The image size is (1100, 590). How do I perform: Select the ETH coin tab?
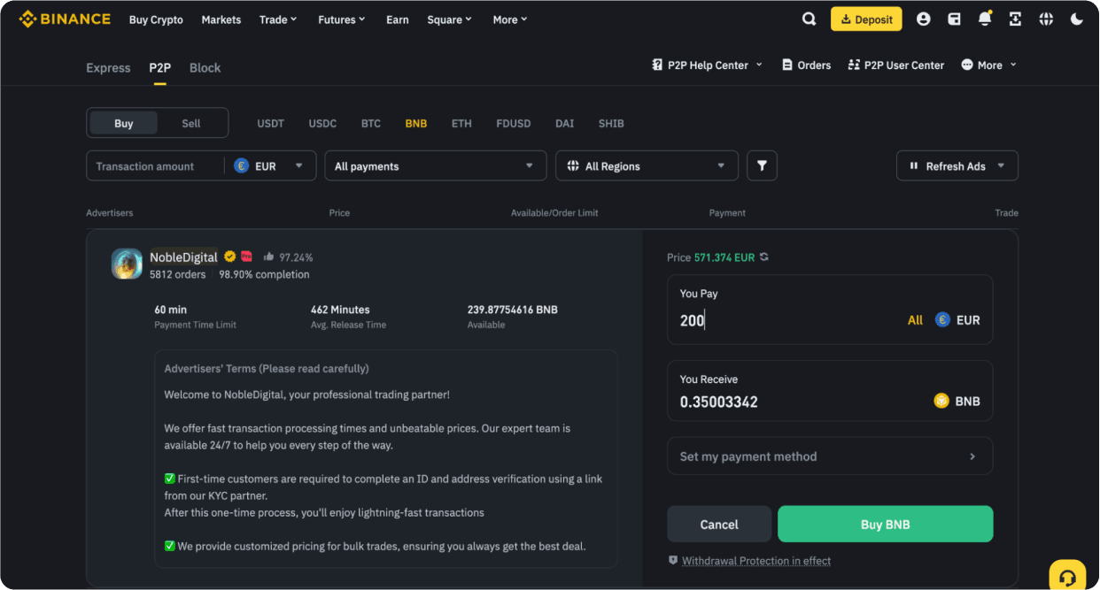click(461, 123)
